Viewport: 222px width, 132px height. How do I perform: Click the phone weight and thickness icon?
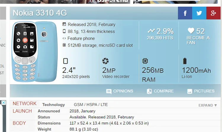[x=64, y=31]
